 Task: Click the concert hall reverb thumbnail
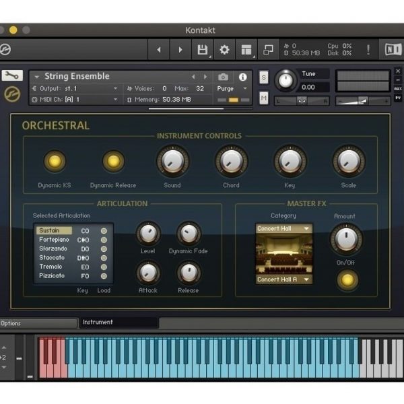pyautogui.click(x=284, y=254)
